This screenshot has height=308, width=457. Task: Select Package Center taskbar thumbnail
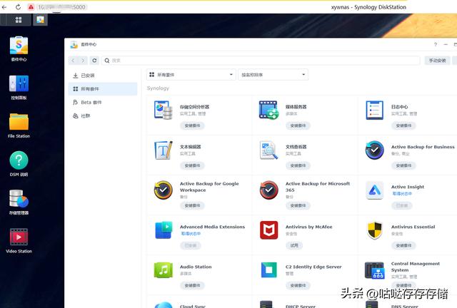point(40,20)
